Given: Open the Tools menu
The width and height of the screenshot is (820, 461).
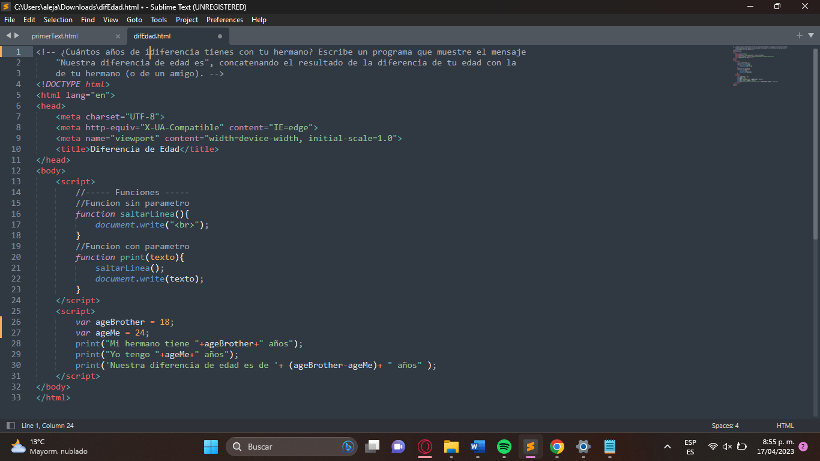Looking at the screenshot, I should pos(158,20).
